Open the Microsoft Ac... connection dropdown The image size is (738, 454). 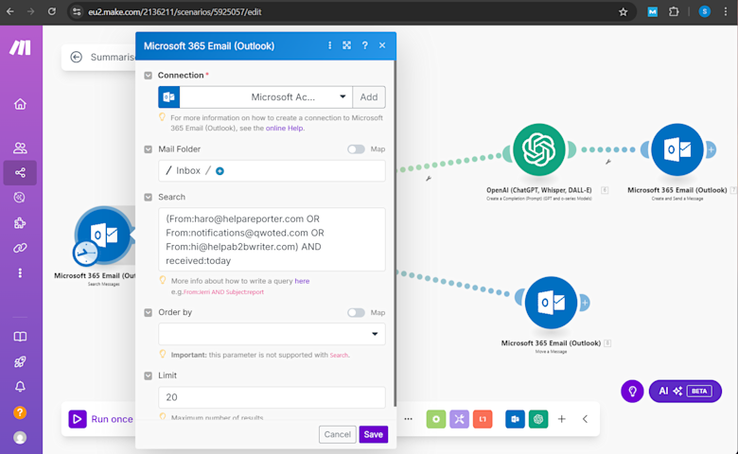(x=266, y=96)
